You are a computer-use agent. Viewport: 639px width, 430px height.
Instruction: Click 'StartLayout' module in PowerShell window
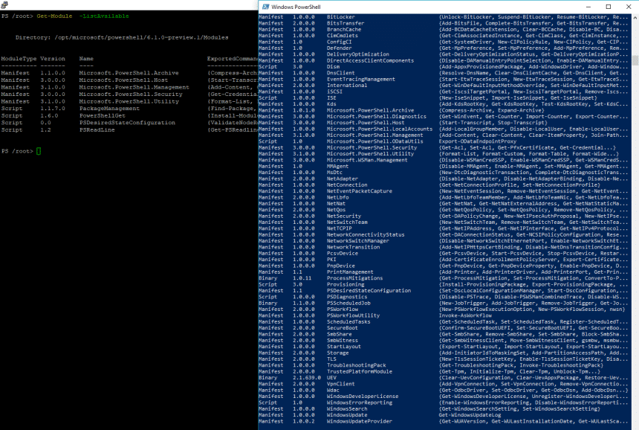point(344,347)
